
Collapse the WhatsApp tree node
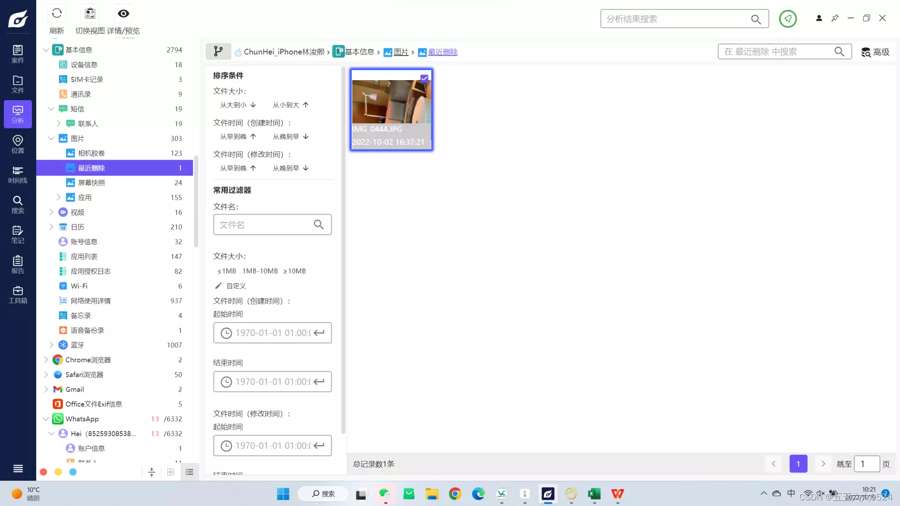tap(46, 419)
